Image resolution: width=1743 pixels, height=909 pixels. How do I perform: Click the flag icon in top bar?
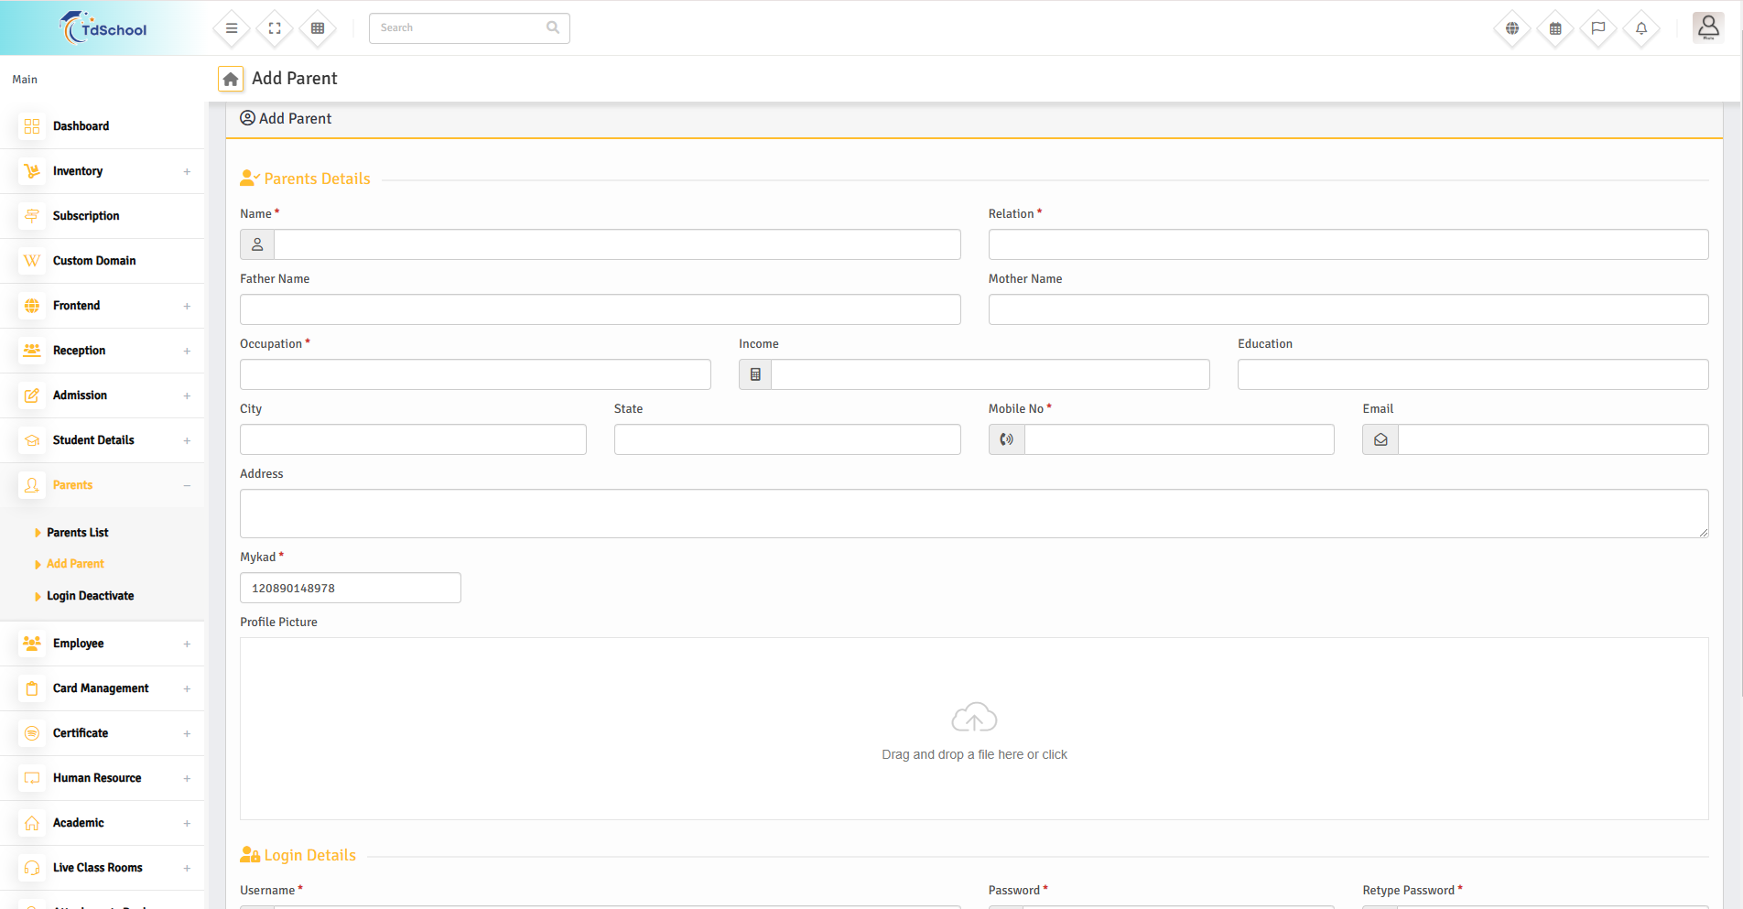1598,28
